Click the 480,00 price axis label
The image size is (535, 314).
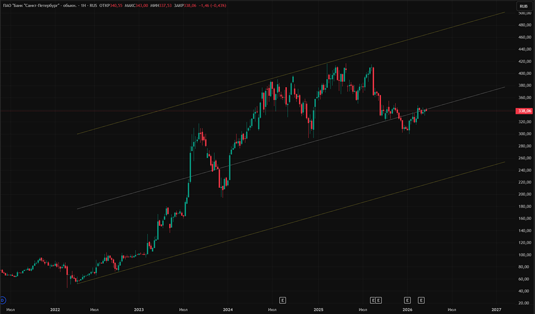[x=524, y=25]
